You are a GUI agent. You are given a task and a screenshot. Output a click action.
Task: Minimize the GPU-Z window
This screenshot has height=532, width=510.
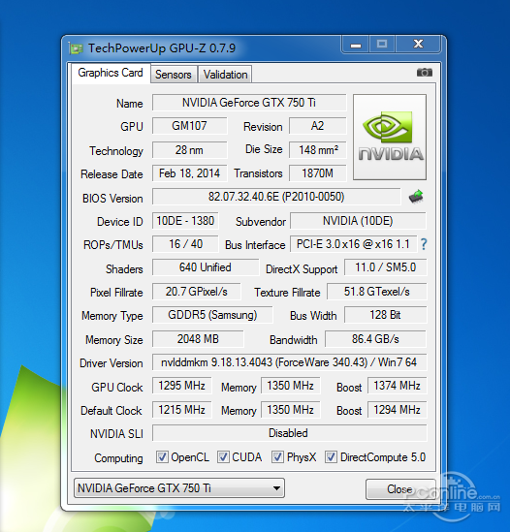pyautogui.click(x=356, y=45)
